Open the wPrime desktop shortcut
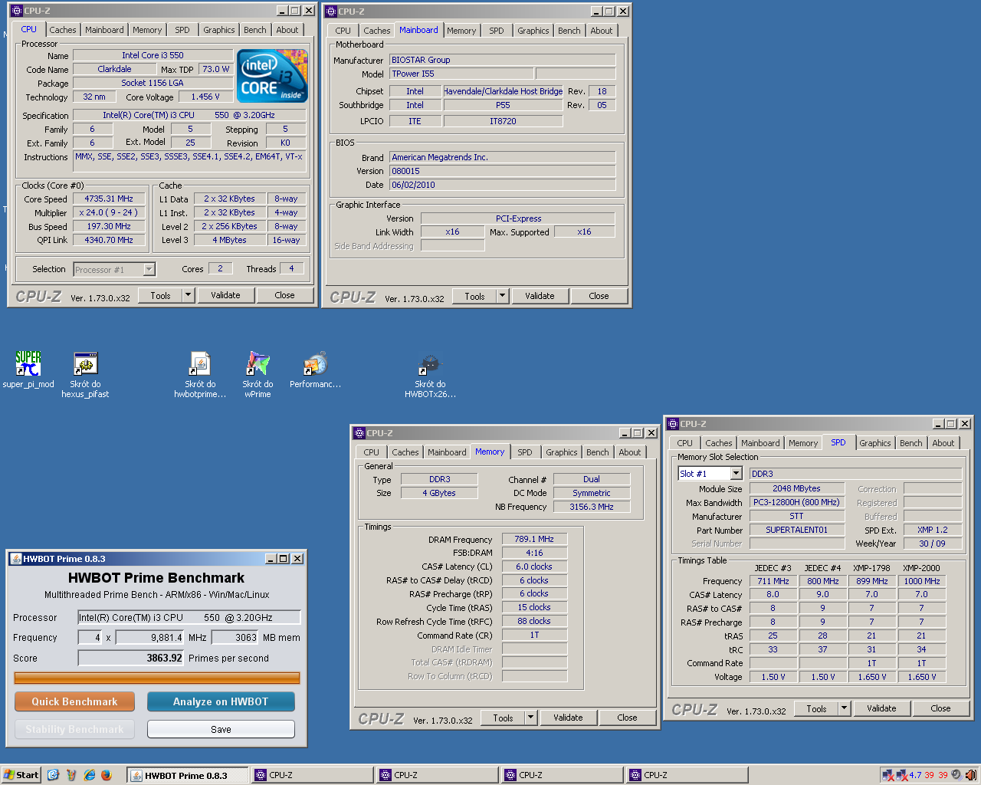981x785 pixels. [258, 375]
